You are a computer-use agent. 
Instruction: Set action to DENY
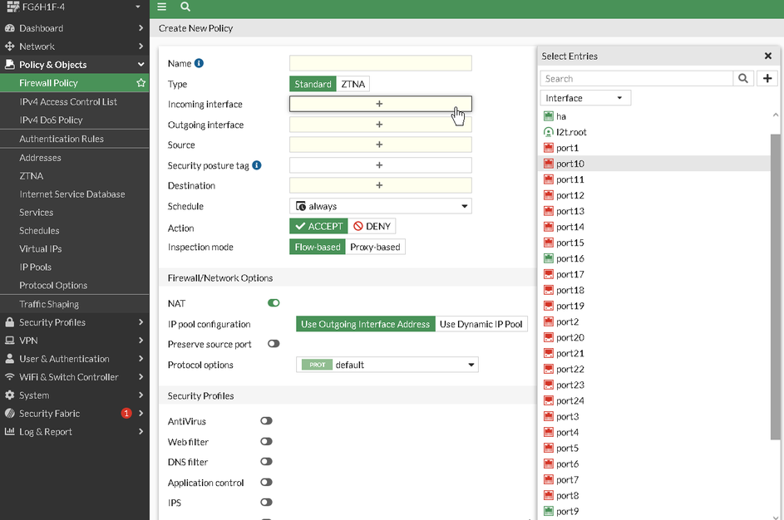click(371, 226)
